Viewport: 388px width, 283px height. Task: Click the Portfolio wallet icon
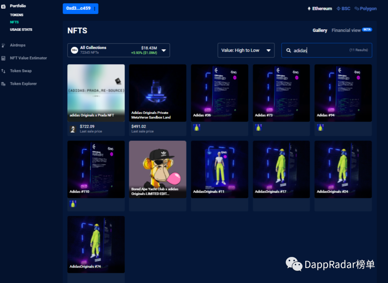3,6
